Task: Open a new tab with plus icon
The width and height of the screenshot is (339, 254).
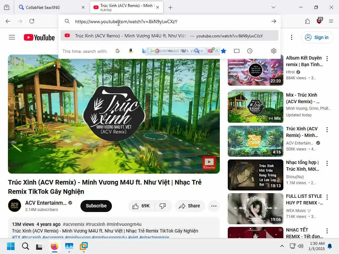Action: [x=170, y=8]
